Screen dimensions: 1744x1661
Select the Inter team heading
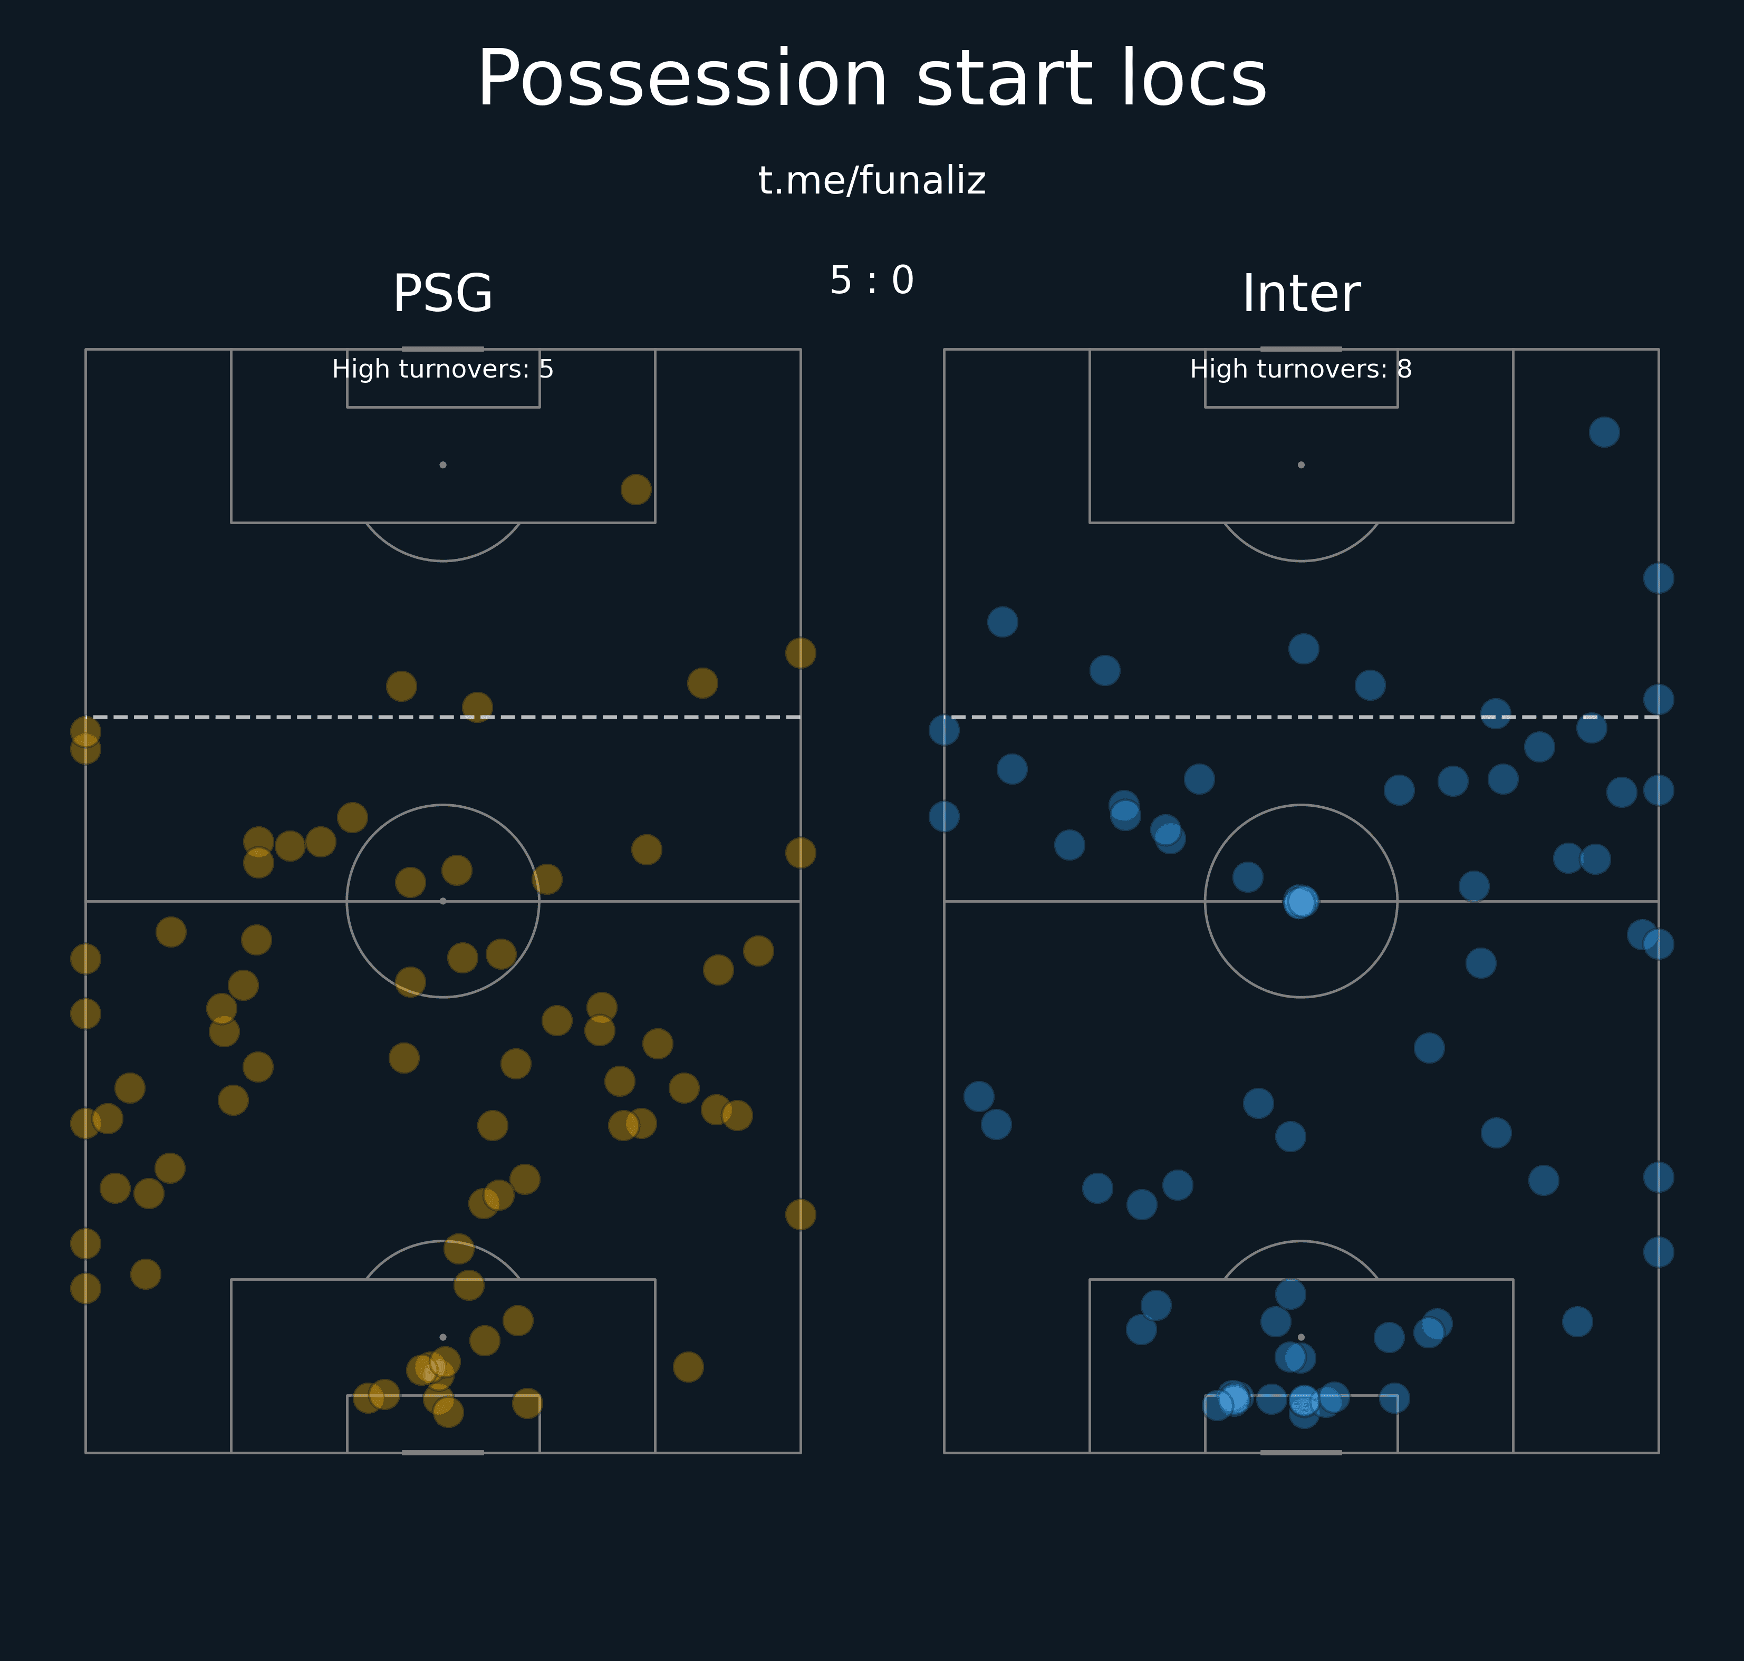(1300, 294)
